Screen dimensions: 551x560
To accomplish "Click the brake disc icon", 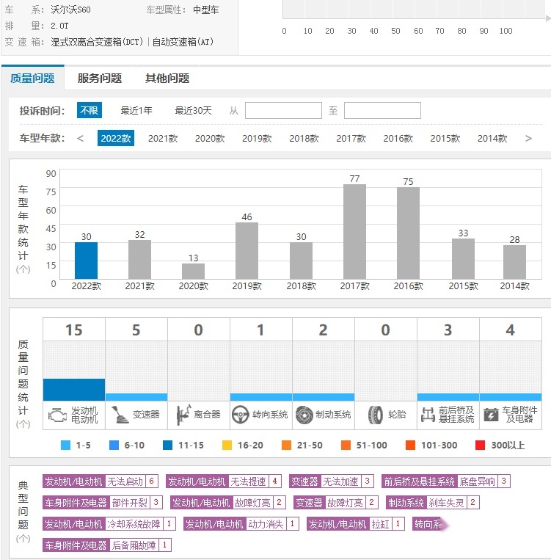I will 304,415.
